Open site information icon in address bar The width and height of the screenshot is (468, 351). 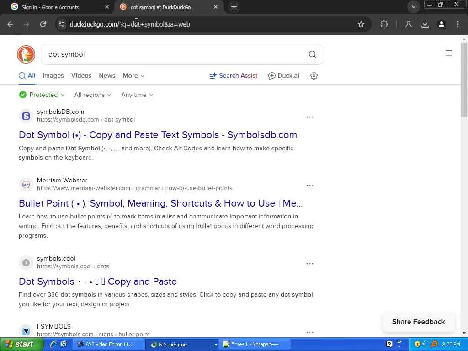(62, 24)
